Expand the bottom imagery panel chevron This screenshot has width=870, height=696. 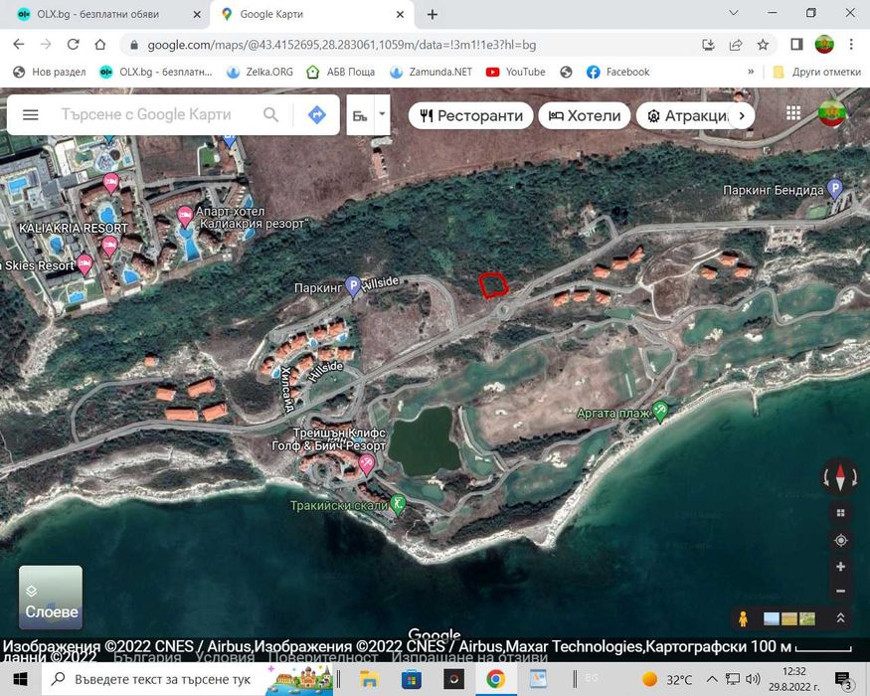[x=840, y=617]
